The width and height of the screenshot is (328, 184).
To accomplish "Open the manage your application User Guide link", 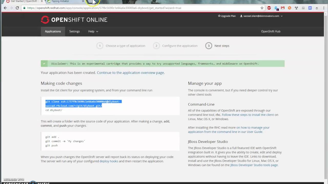I will (229, 130).
